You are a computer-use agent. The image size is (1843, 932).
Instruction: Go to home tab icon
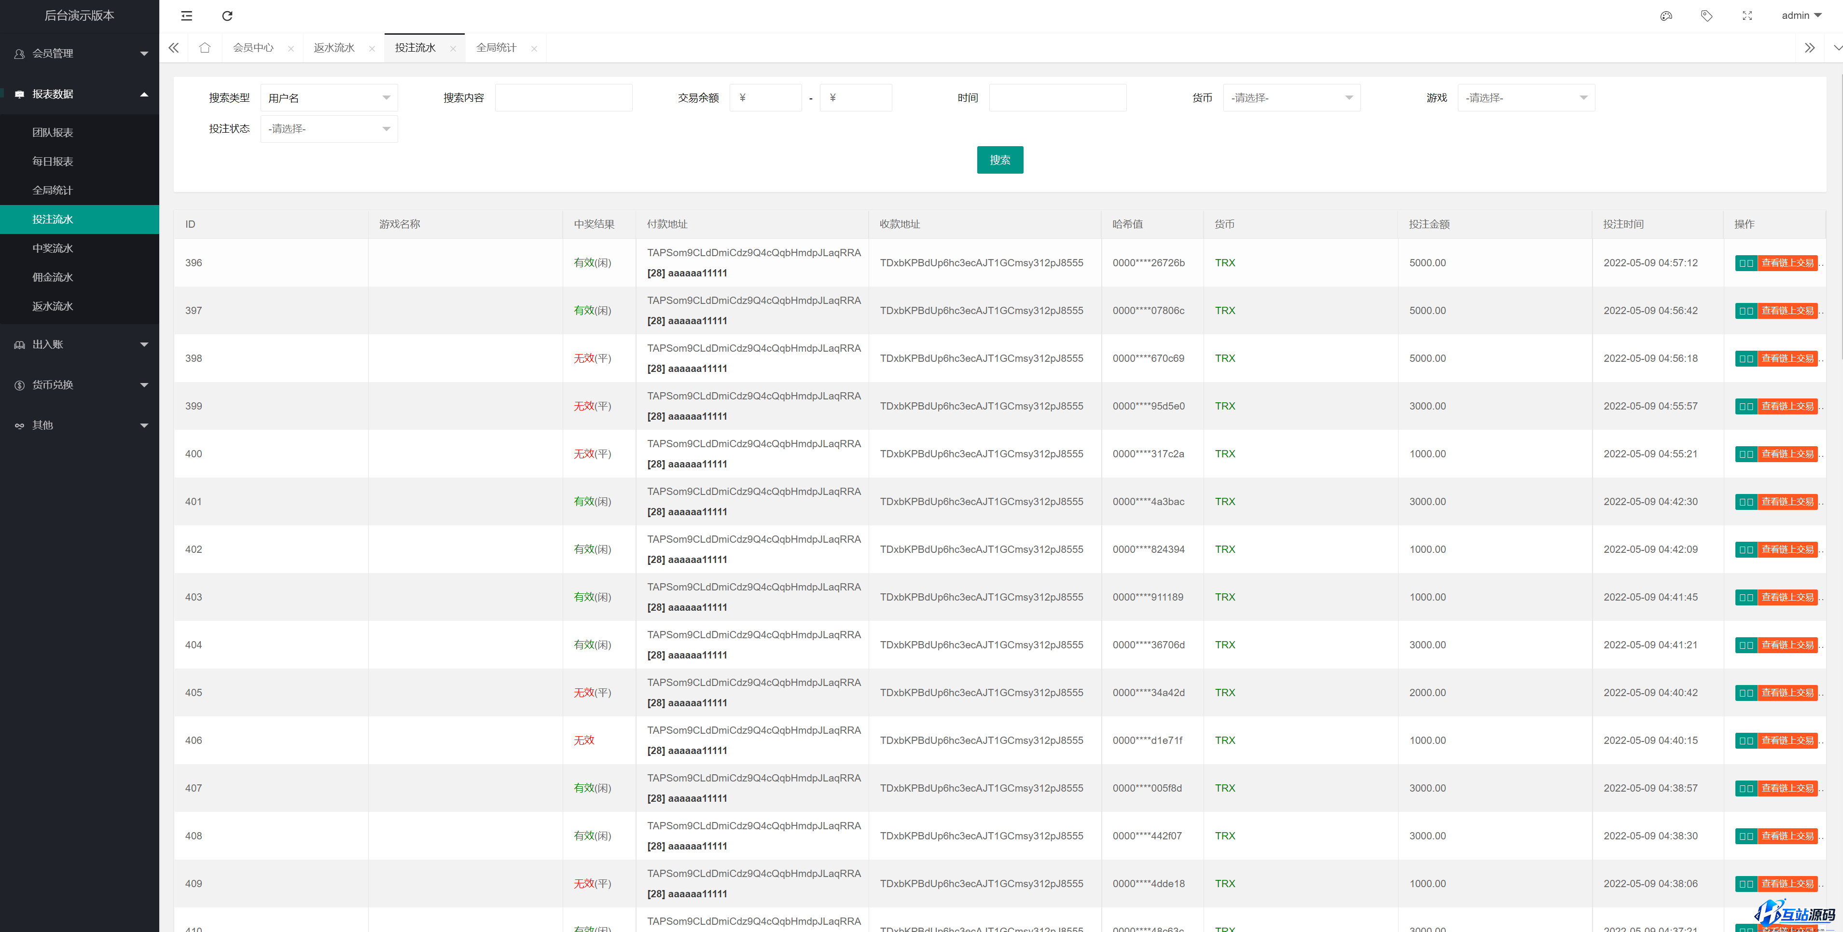pyautogui.click(x=205, y=48)
